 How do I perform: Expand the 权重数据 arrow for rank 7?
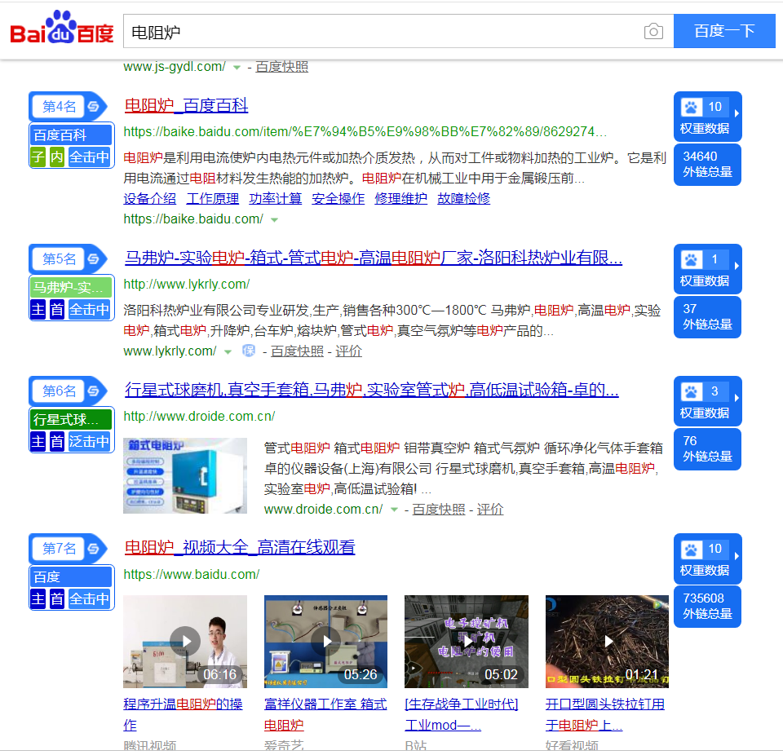(737, 556)
